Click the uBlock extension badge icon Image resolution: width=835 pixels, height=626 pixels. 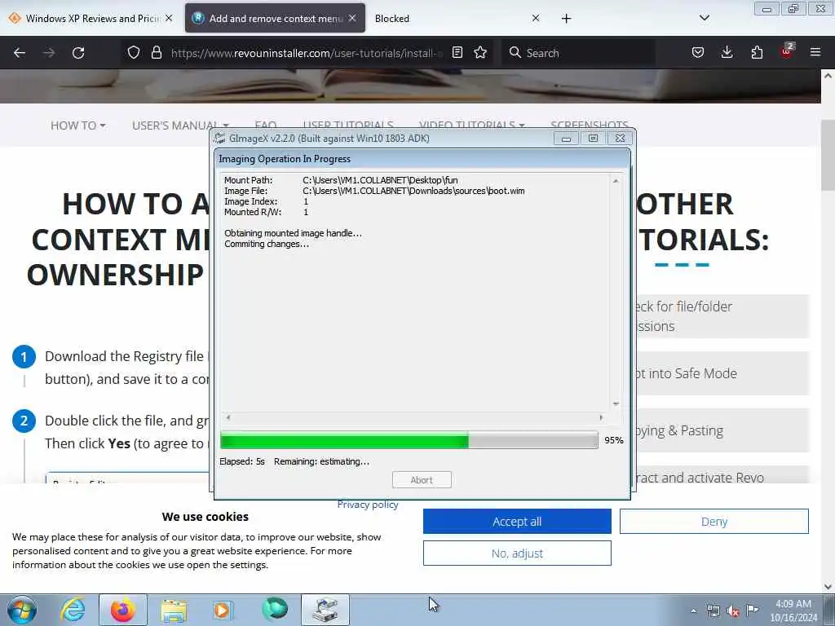click(x=787, y=51)
